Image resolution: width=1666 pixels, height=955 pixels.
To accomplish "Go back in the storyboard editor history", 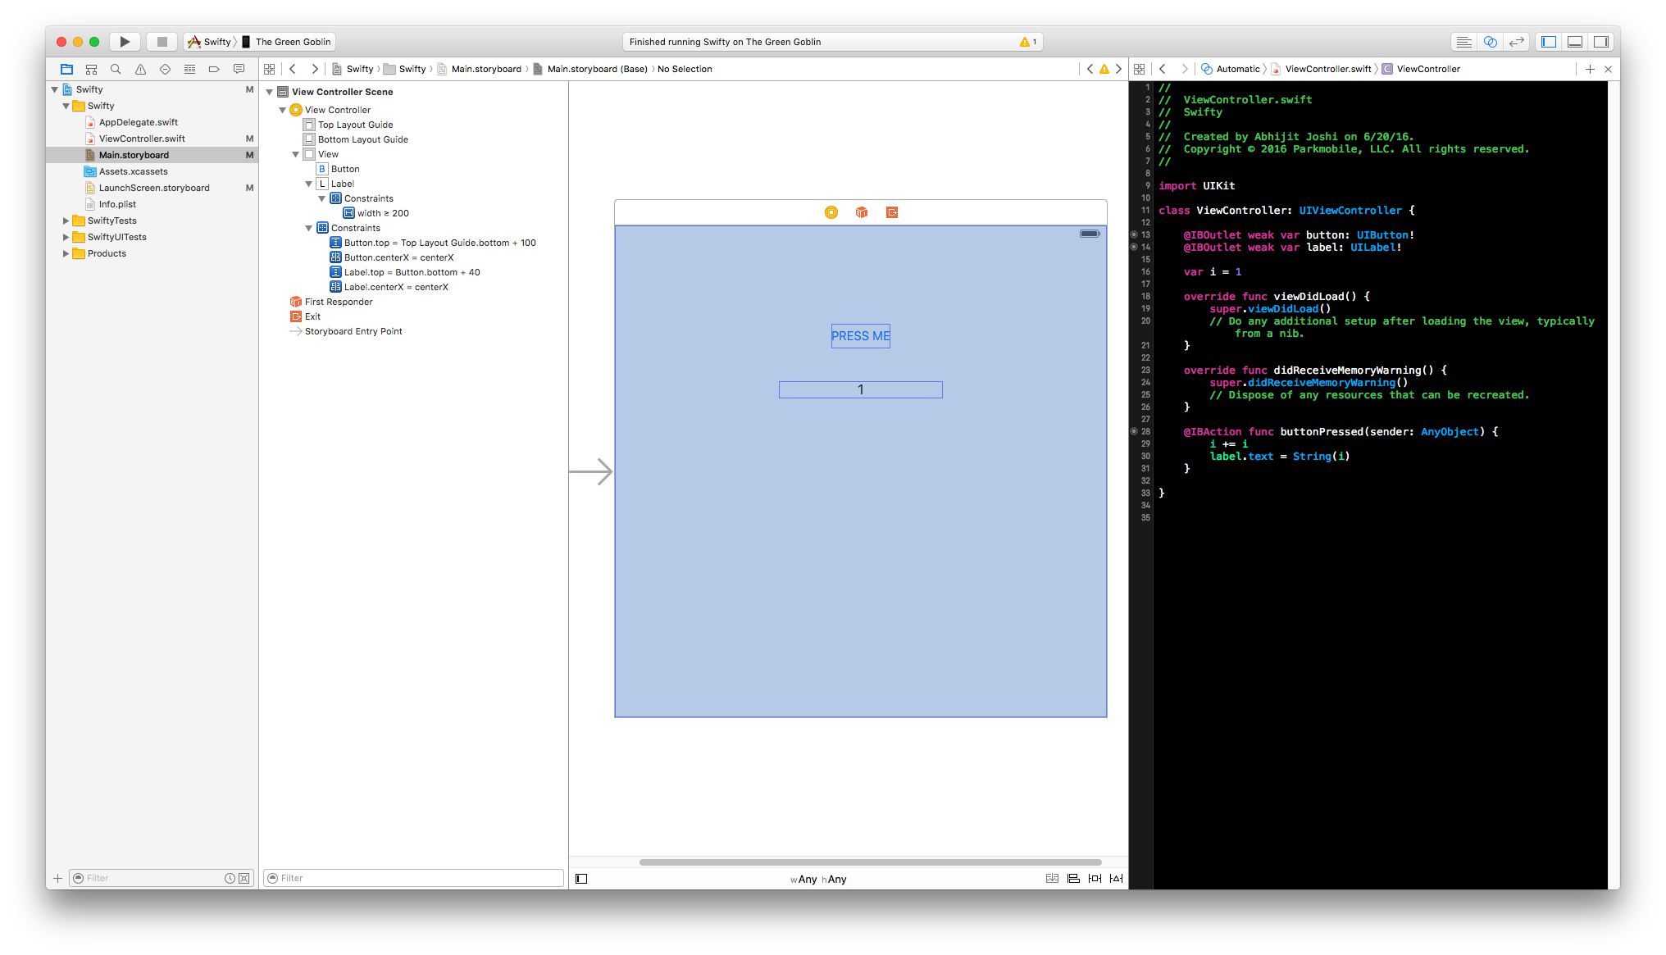I will [x=293, y=69].
